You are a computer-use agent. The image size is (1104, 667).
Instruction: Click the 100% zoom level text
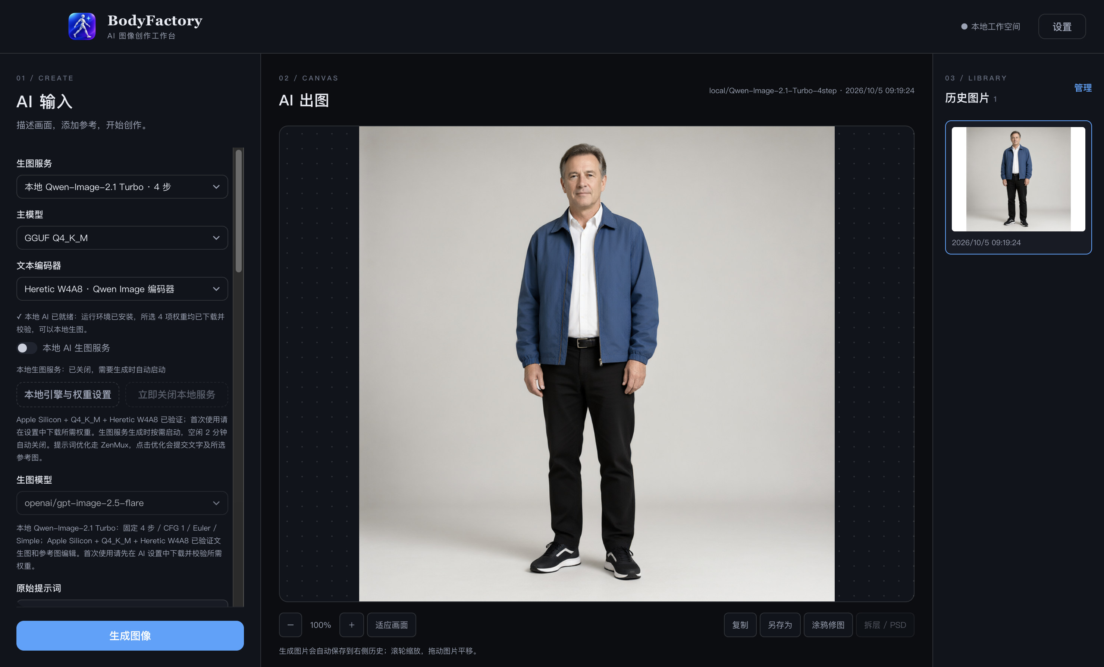click(x=320, y=625)
